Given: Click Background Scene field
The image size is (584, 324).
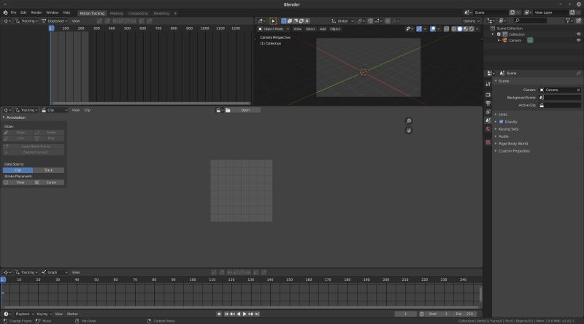Looking at the screenshot, I should click(x=560, y=98).
